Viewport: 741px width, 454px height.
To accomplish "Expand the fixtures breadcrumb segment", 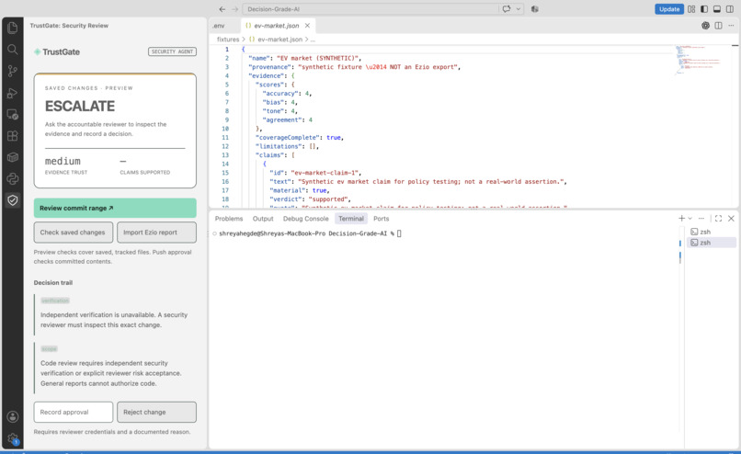I will (x=228, y=40).
